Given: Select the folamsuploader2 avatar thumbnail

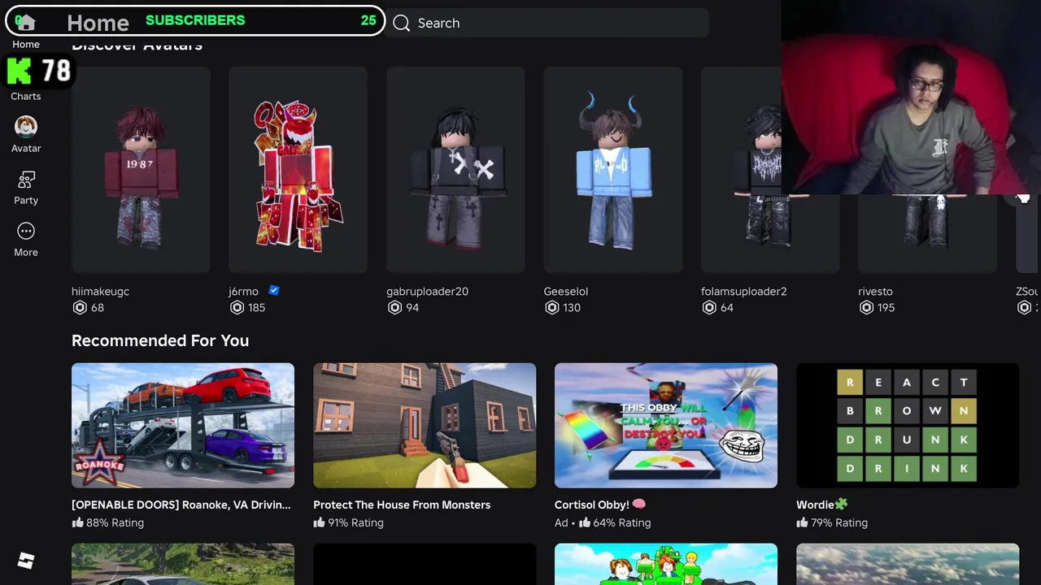Looking at the screenshot, I should [770, 170].
